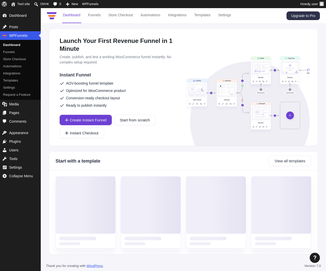The image size is (326, 271).
Task: Click the Landing step card in the funnel diagram
Action: click(197, 93)
